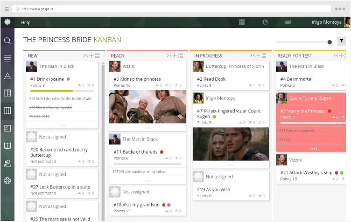
Task: Toggle watchers eye on Drink iocaine card
Action: (91, 85)
